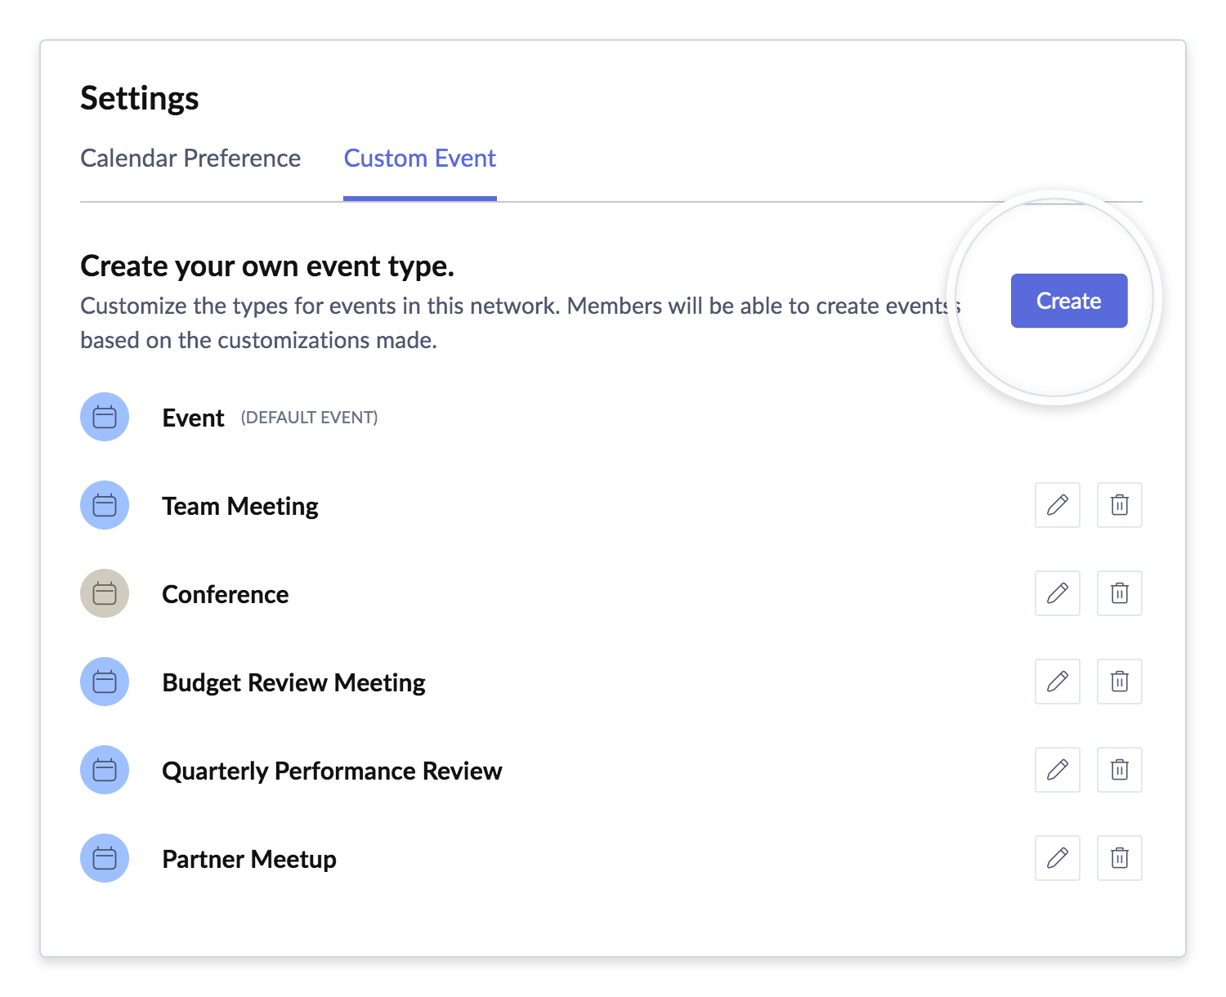Image resolution: width=1226 pixels, height=997 pixels.
Task: Edit the Partner Meetup event type
Action: click(x=1057, y=858)
